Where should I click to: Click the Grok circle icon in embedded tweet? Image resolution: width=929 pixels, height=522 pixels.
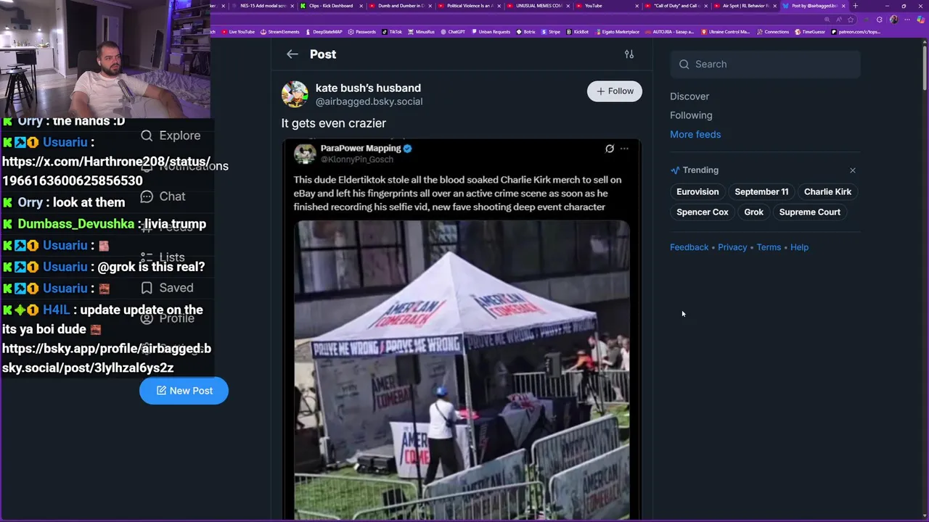(610, 149)
